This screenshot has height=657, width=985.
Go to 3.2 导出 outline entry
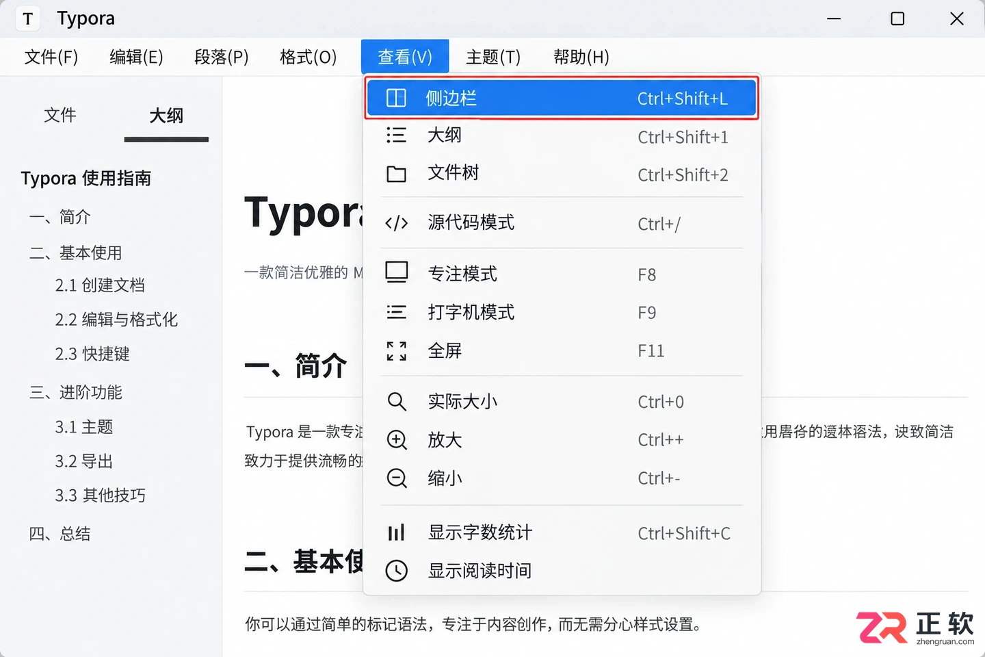(x=84, y=461)
